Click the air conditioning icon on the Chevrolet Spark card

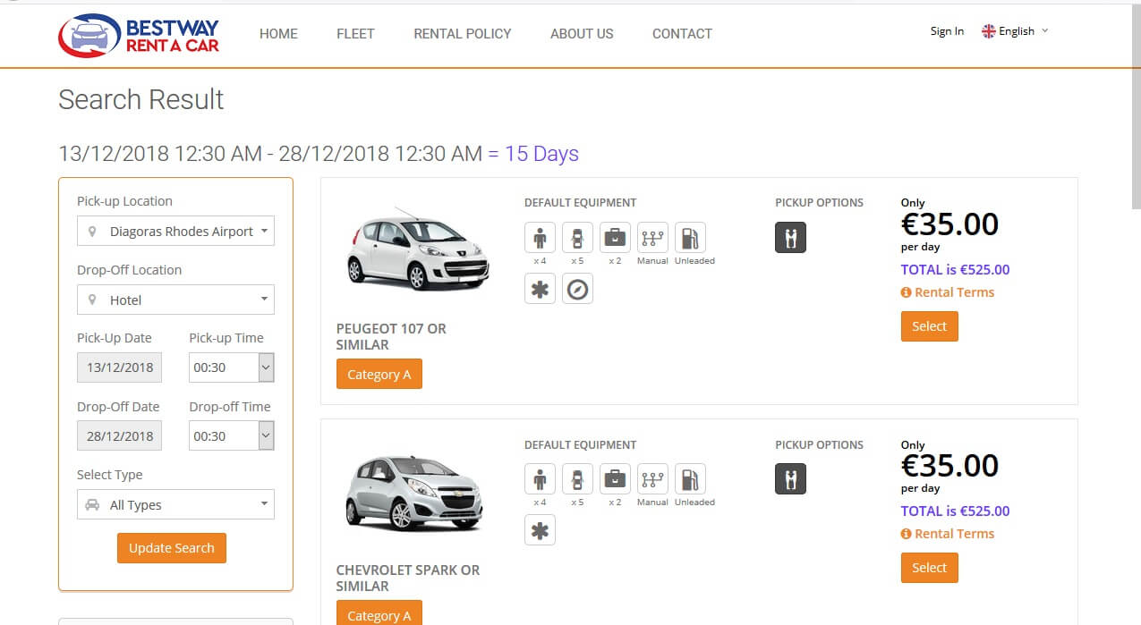[x=540, y=530]
